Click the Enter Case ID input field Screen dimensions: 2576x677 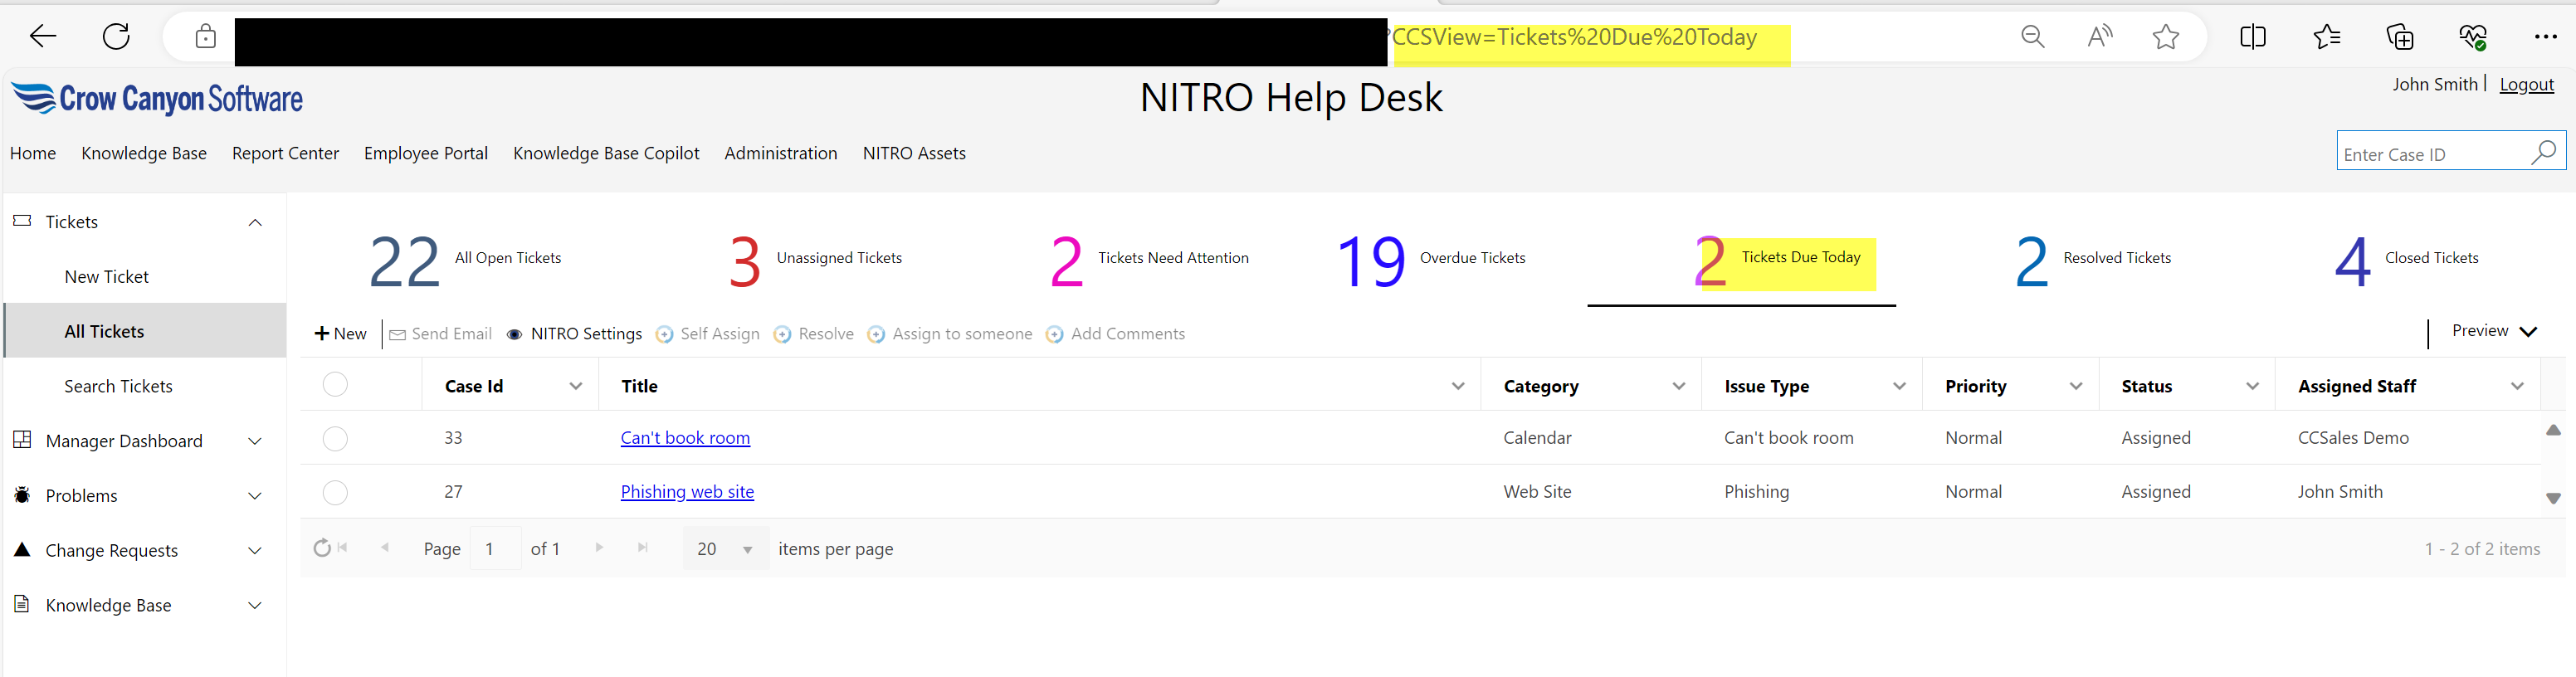click(x=2428, y=154)
